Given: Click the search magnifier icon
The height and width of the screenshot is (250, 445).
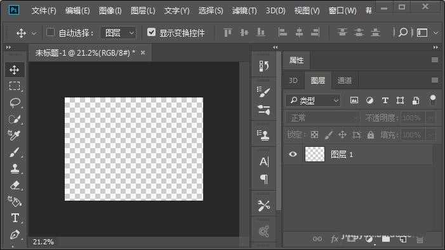Looking at the screenshot, I should click(403, 32).
